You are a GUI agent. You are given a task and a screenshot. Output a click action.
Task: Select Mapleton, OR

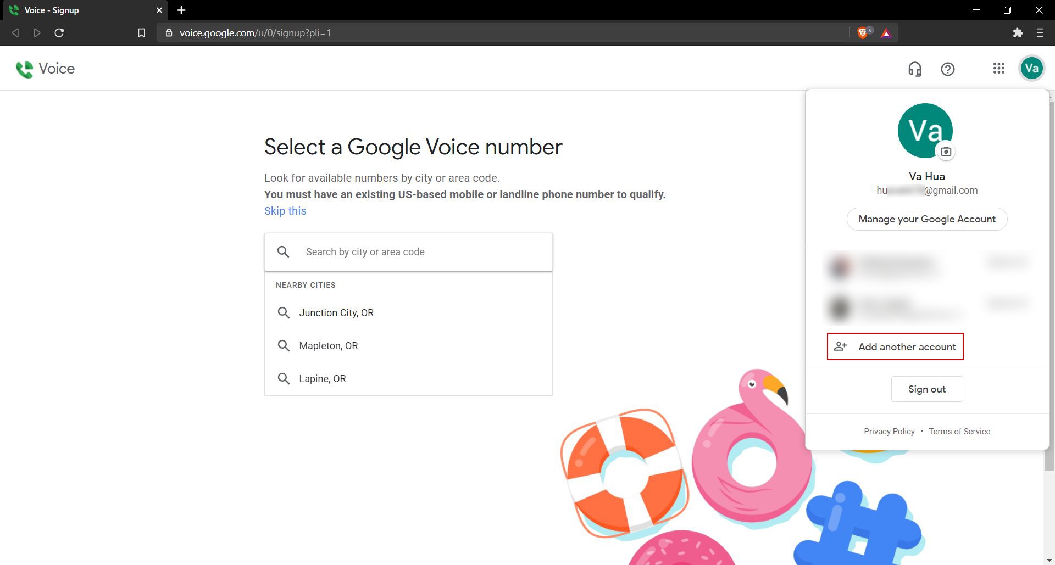coord(408,346)
